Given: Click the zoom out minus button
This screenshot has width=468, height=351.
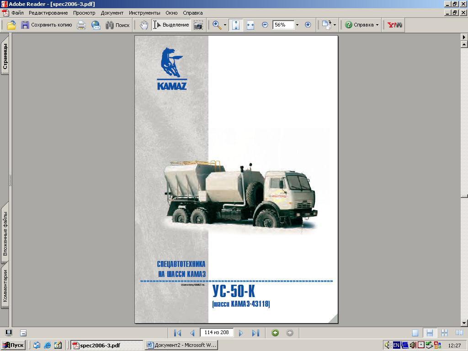Looking at the screenshot, I should pos(265,25).
